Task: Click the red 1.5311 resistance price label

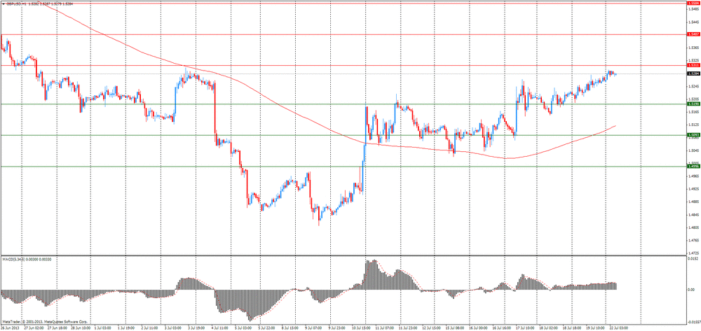Action: click(x=693, y=66)
